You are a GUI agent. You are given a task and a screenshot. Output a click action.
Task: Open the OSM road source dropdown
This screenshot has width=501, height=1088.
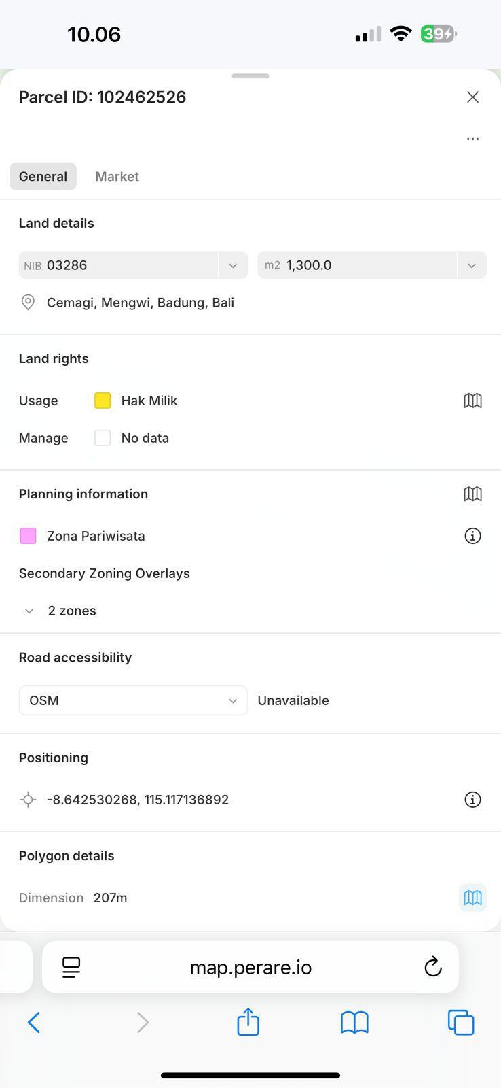pyautogui.click(x=133, y=700)
